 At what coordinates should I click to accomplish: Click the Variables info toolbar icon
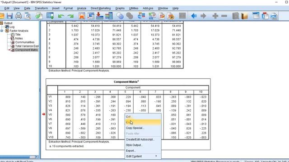[109, 16]
